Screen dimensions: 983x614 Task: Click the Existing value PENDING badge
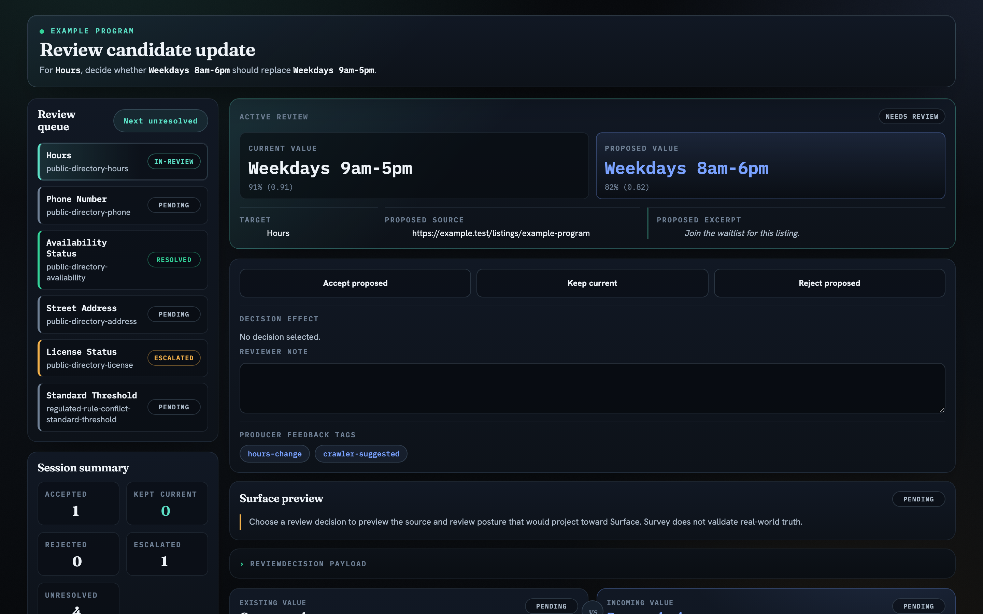coord(551,606)
